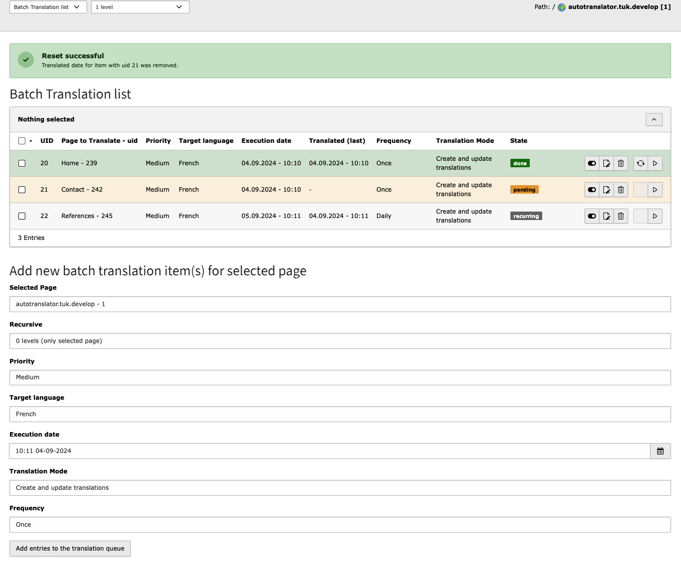Image resolution: width=681 pixels, height=566 pixels.
Task: Click the green success checkmark icon
Action: (x=26, y=60)
